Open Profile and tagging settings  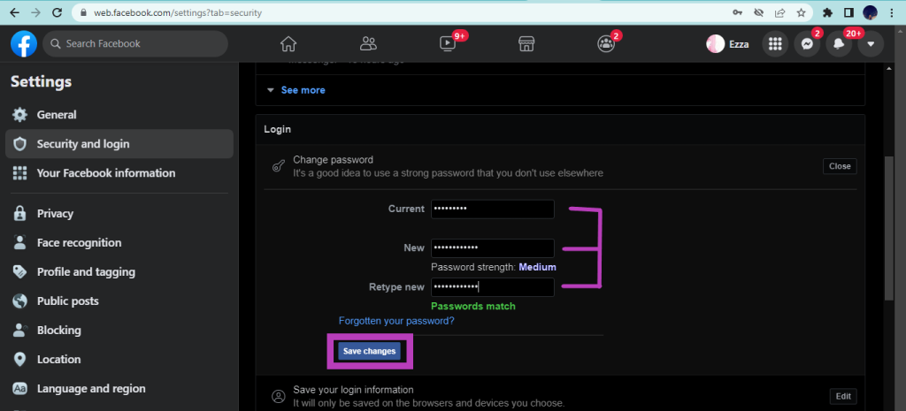pyautogui.click(x=119, y=272)
